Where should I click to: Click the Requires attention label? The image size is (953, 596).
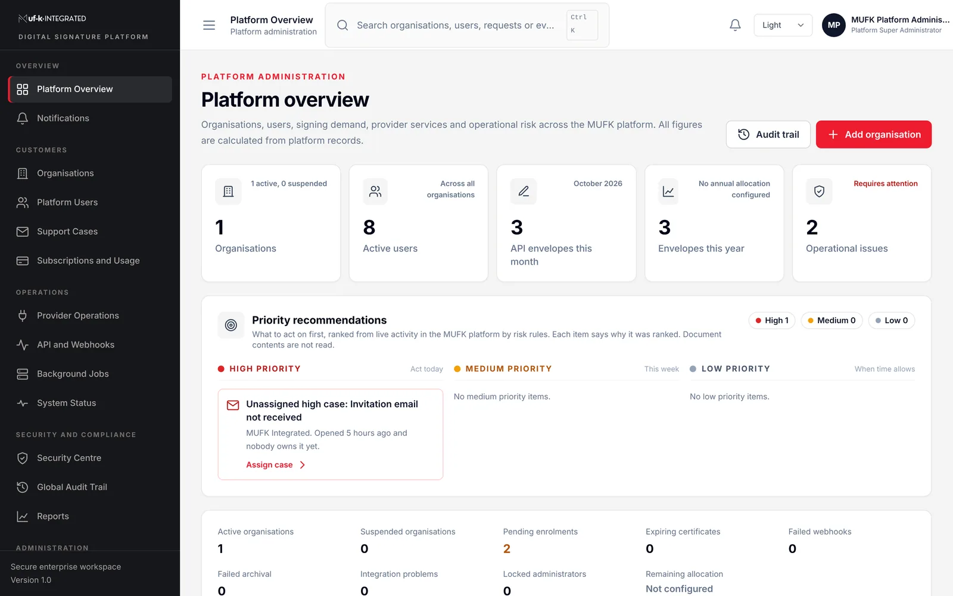point(885,184)
